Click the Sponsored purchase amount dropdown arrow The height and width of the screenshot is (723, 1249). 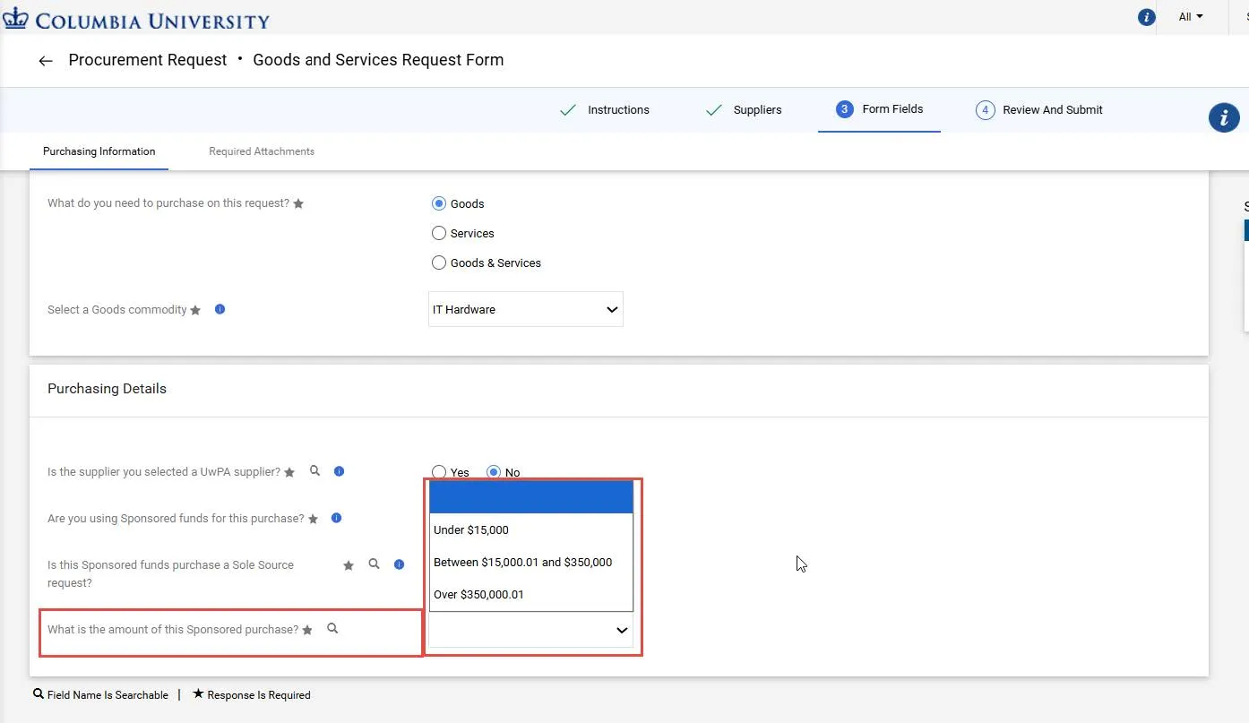coord(622,631)
